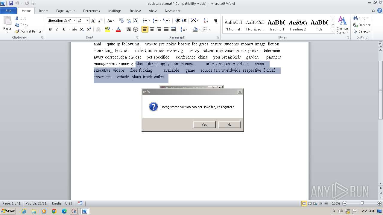Apply the Title style
383x215 pixels.
coord(319,25)
